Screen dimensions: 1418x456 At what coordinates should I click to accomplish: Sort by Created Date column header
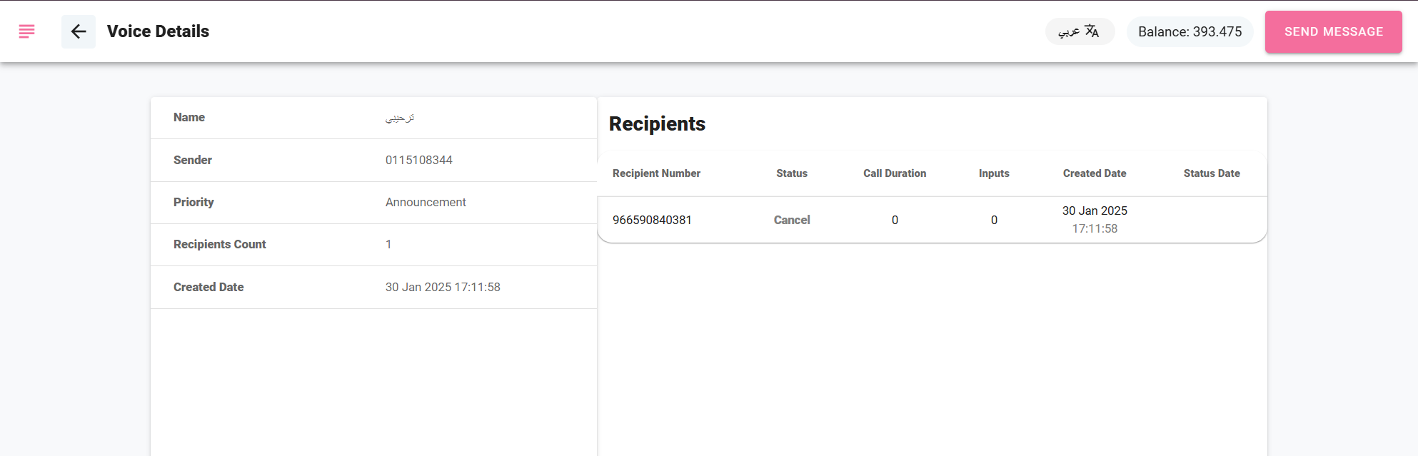coord(1095,173)
